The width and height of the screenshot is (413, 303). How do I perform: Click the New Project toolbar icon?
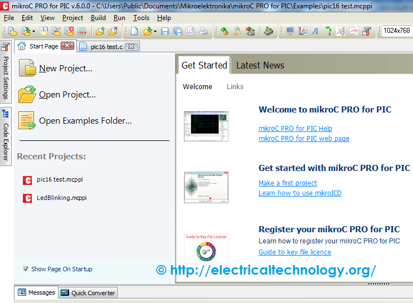(x=12, y=31)
